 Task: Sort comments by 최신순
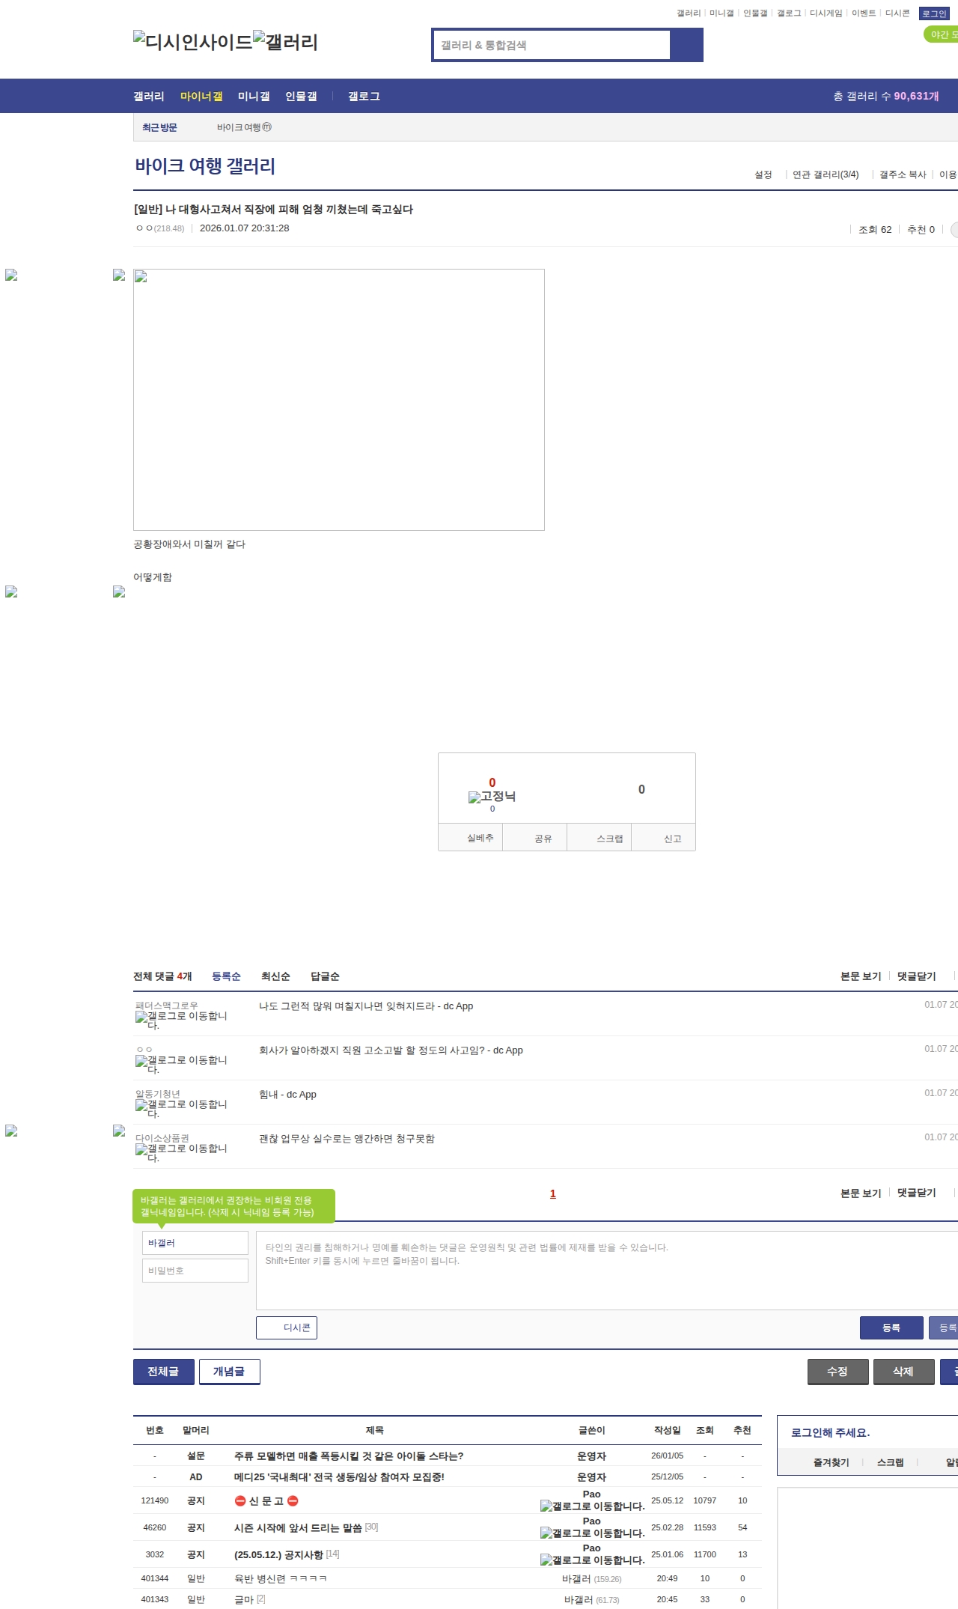pos(275,976)
